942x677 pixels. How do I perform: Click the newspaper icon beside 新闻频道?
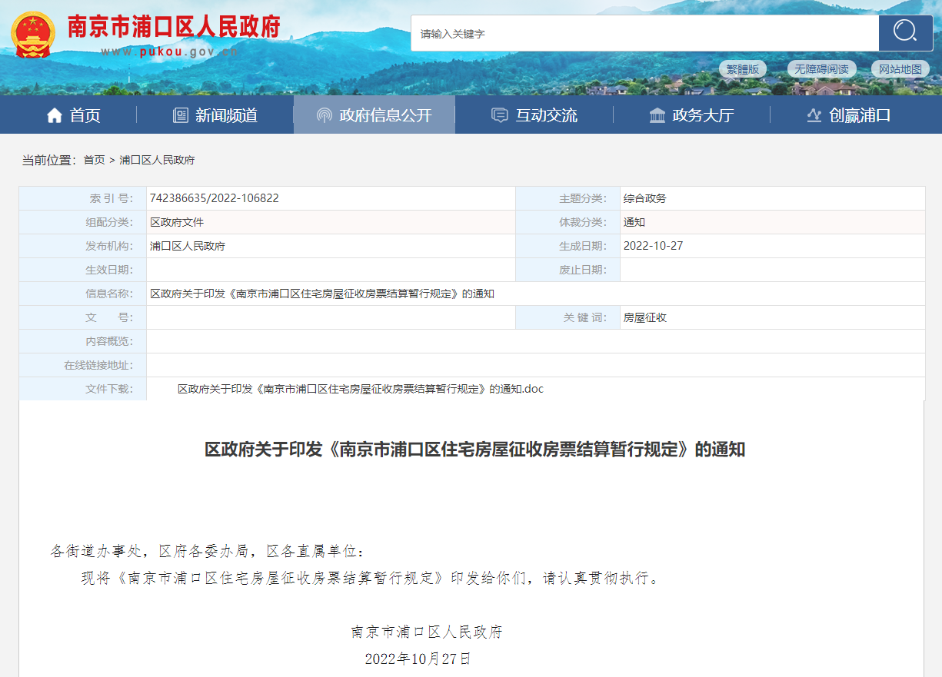point(181,115)
